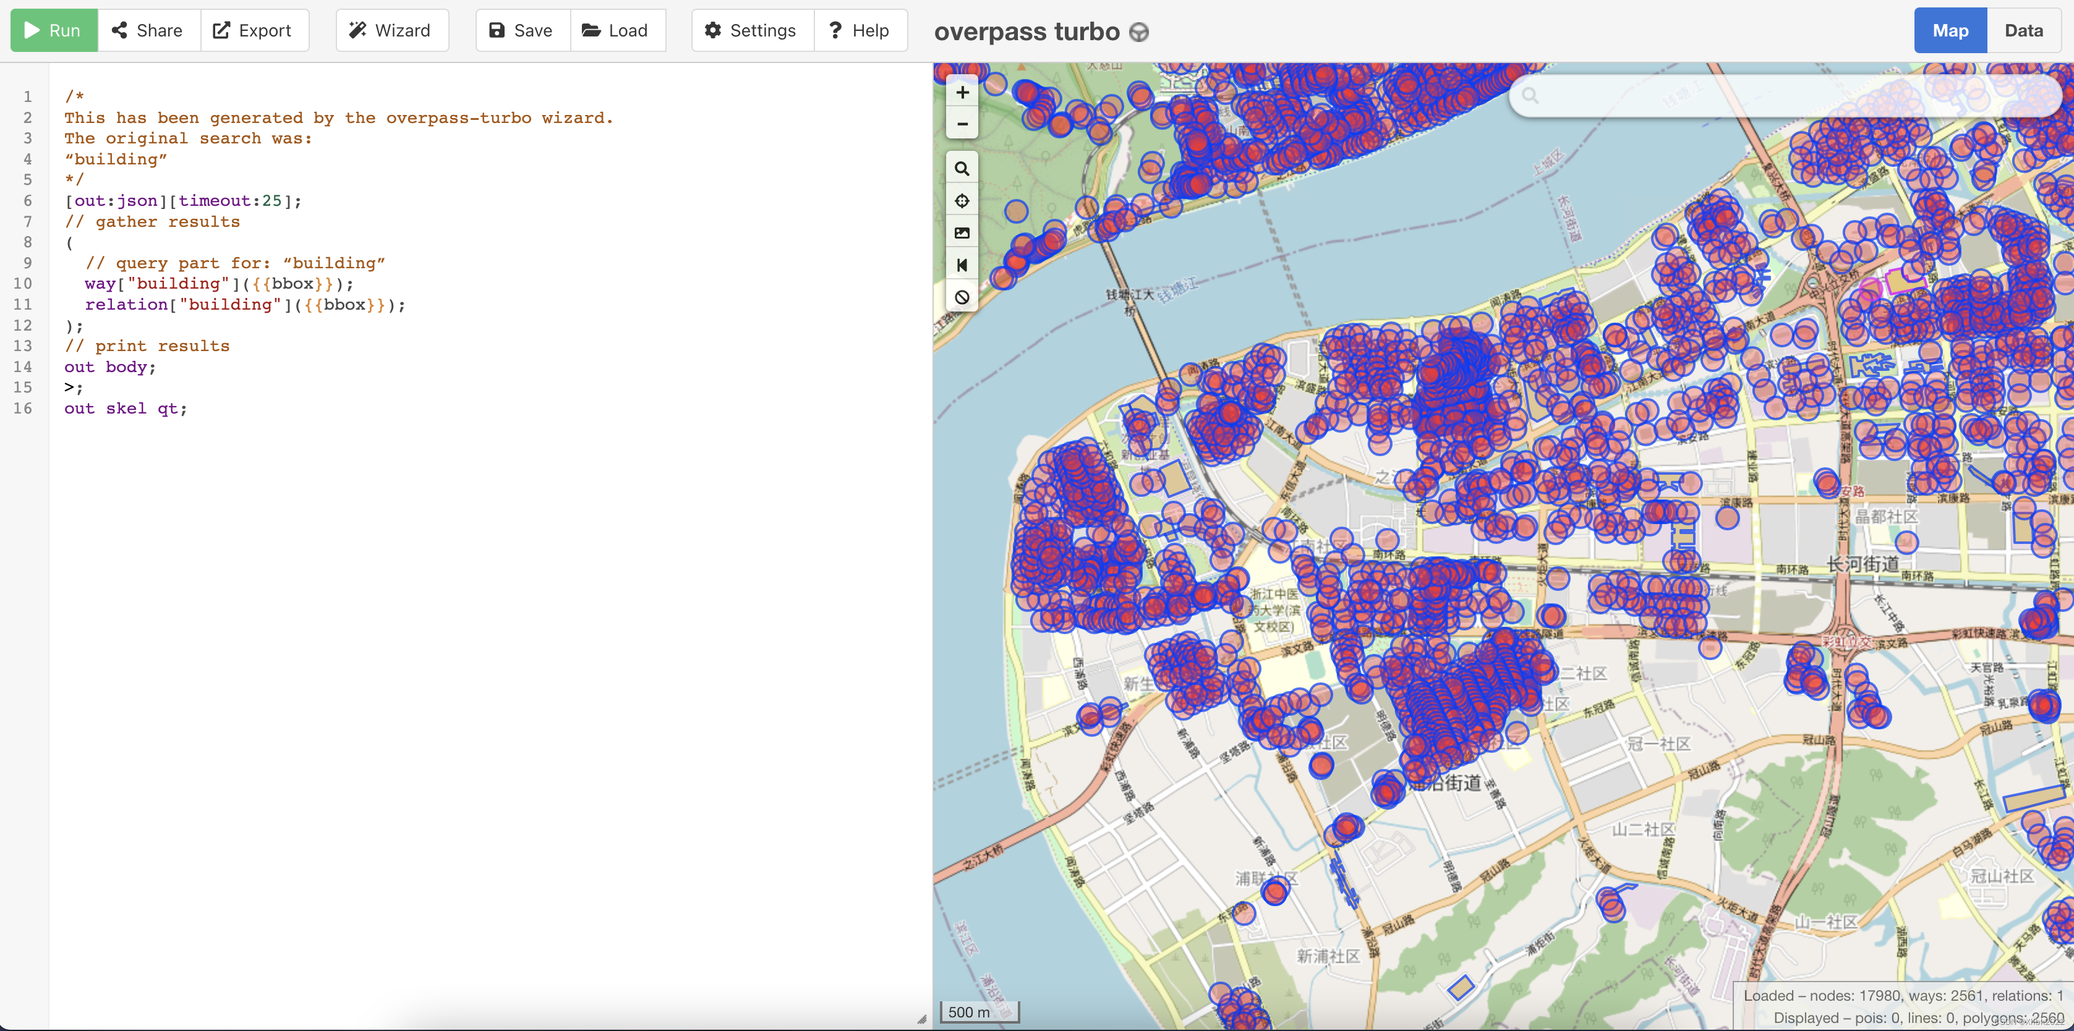2074x1031 pixels.
Task: Click the export arrow icon
Action: point(221,30)
